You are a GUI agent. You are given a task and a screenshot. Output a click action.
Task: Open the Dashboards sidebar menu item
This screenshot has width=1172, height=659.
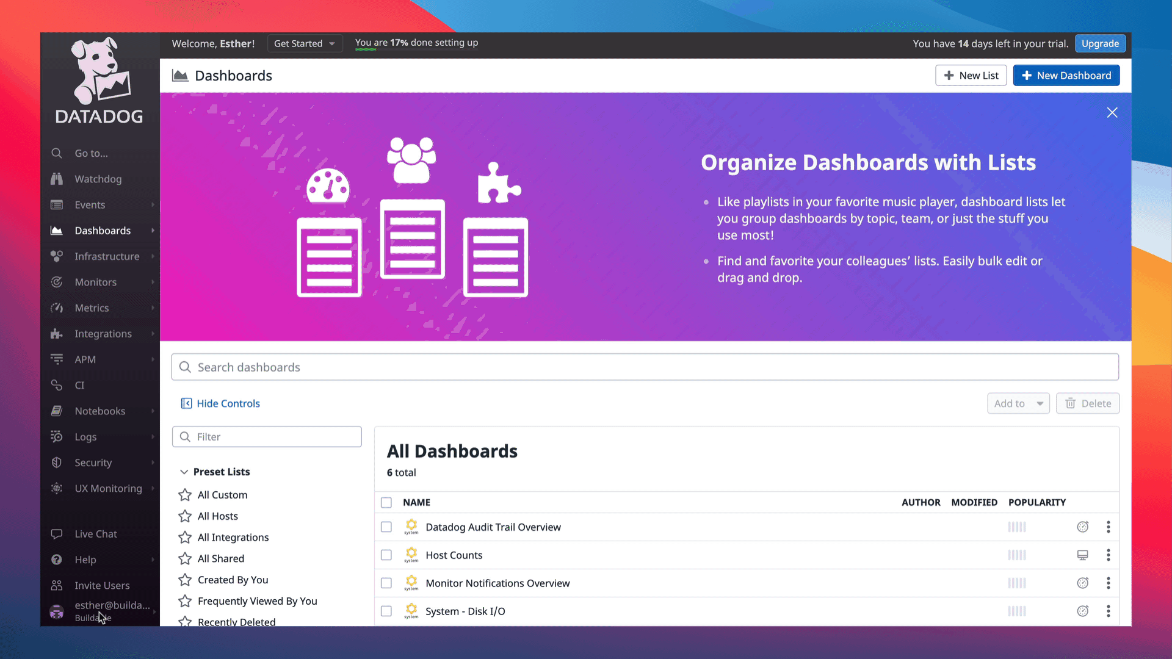click(x=100, y=231)
